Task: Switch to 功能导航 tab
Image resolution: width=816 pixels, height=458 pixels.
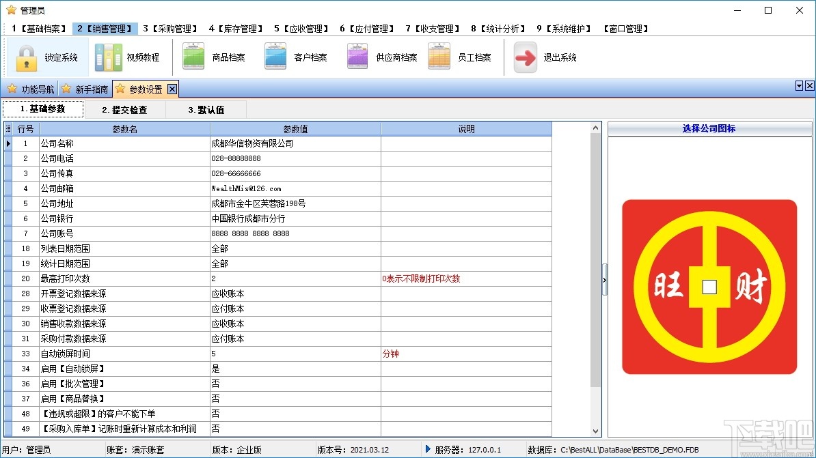Action: click(x=38, y=89)
